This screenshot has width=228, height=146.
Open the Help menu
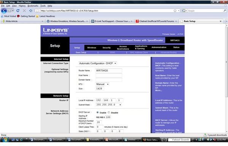tap(50, 6)
